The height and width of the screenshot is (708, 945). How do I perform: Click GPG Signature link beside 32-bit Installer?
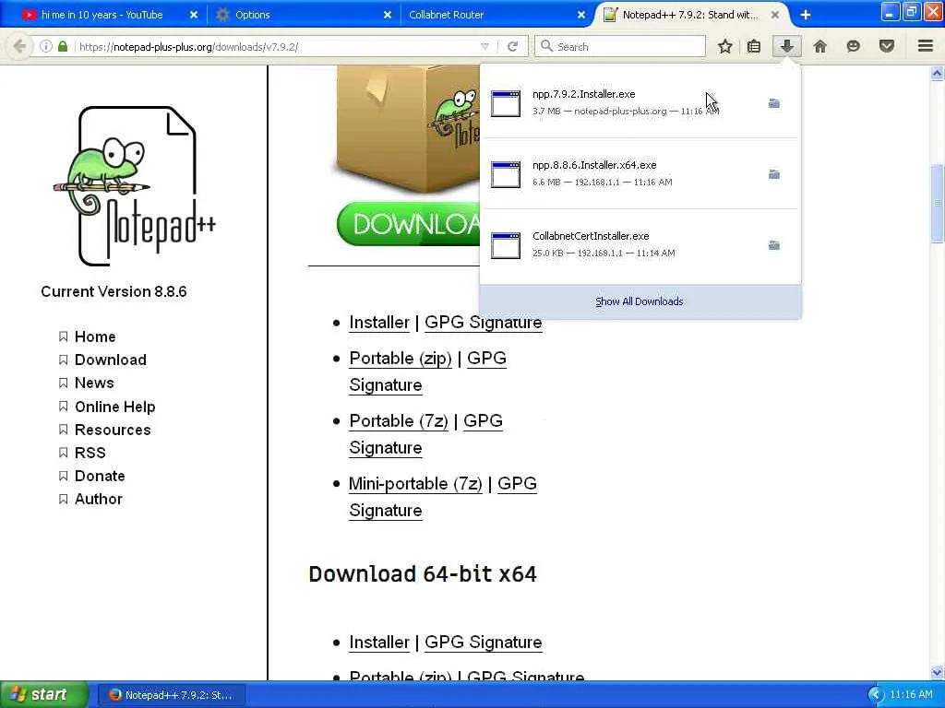click(x=484, y=324)
